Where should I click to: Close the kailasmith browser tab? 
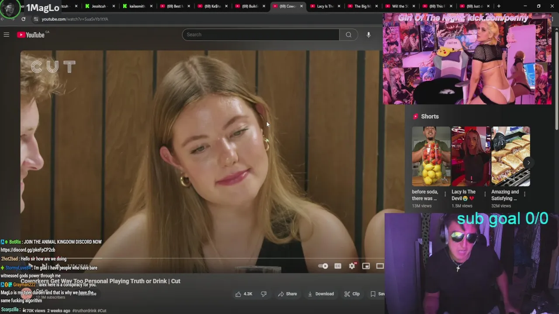(x=152, y=6)
